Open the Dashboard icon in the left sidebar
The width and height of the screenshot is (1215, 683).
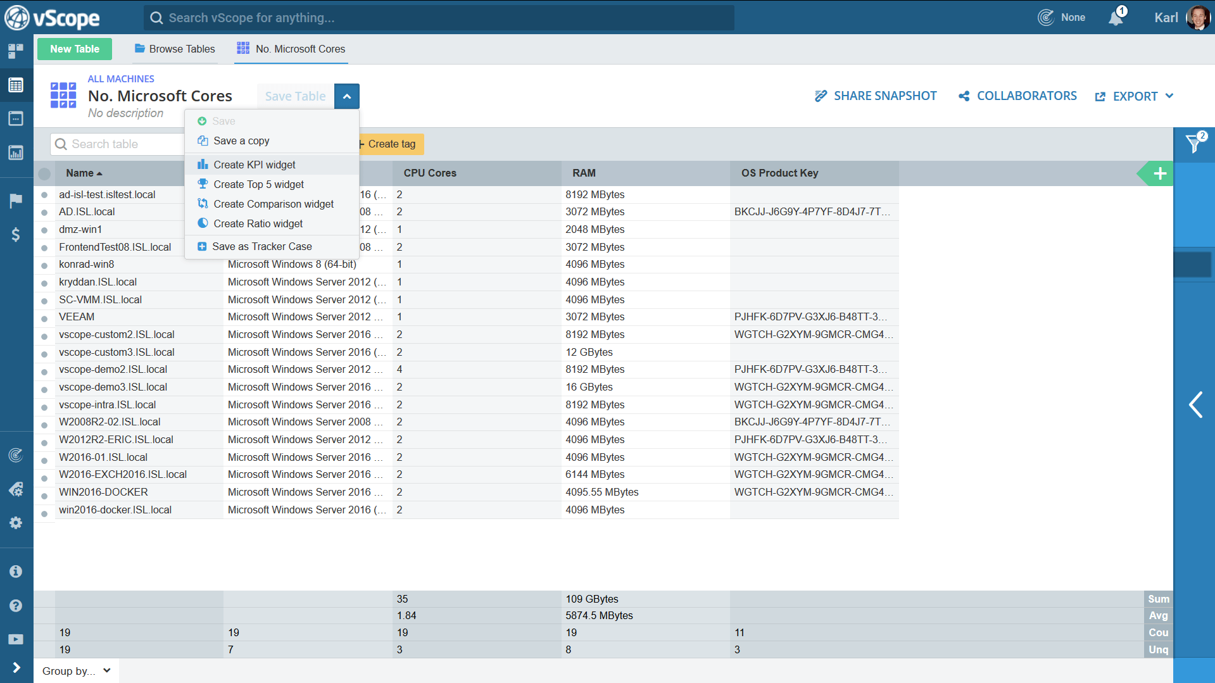(16, 51)
